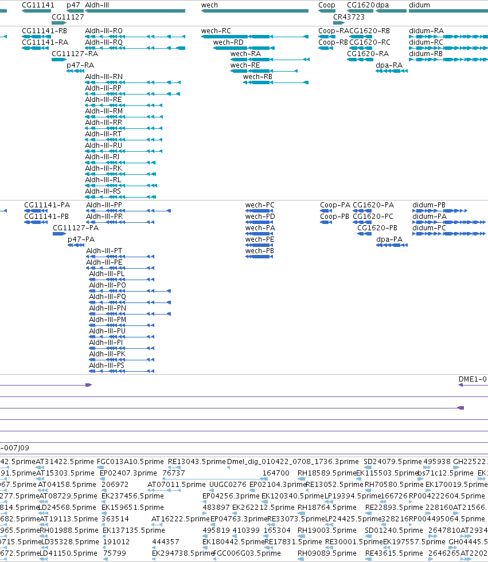This screenshot has height=562, width=488.
Task: Click the Aldh-III gene label
Action: (x=97, y=5)
